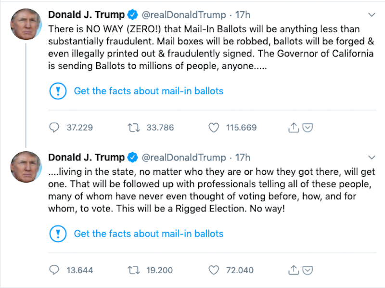Like the second tweet with 72.040 likes

(213, 270)
